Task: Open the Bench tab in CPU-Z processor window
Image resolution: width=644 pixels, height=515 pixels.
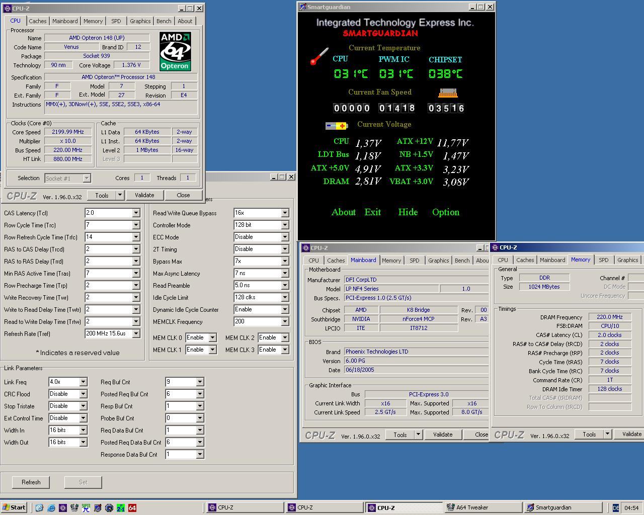Action: point(164,21)
